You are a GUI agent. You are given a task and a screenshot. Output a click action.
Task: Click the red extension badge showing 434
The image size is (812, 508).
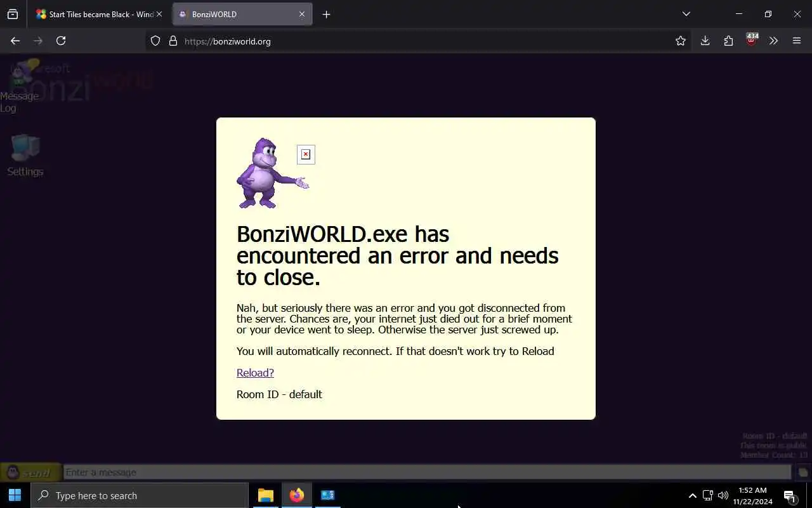tap(752, 39)
